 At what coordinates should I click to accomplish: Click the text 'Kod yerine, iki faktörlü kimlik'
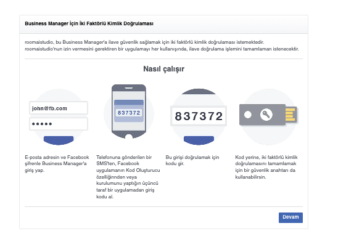click(x=266, y=157)
